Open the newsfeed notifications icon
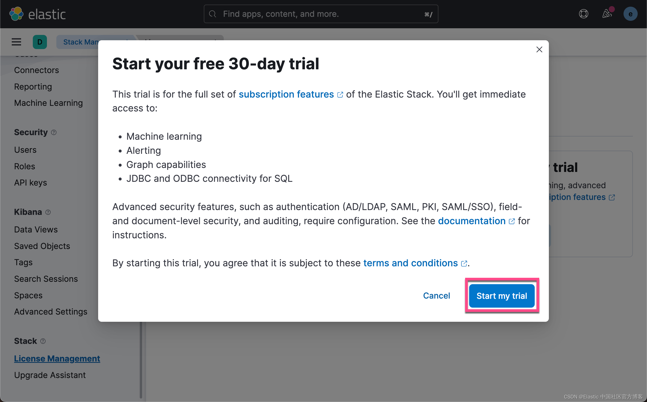This screenshot has width=647, height=402. (607, 14)
